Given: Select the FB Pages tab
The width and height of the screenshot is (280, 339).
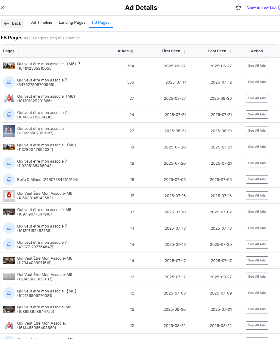Looking at the screenshot, I should (x=100, y=23).
